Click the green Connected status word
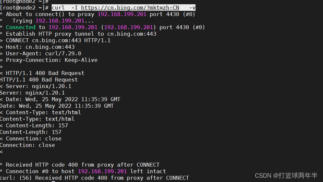 coord(21,27)
